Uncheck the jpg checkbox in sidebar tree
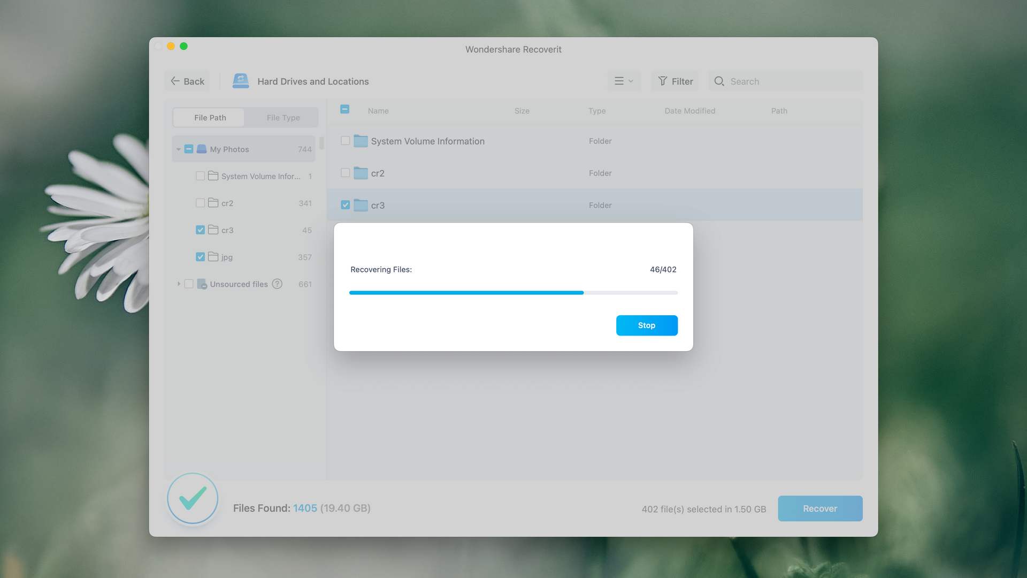This screenshot has width=1027, height=578. (200, 257)
